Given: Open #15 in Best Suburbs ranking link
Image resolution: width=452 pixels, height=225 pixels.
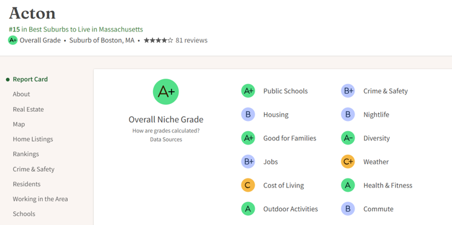Looking at the screenshot, I should point(76,30).
